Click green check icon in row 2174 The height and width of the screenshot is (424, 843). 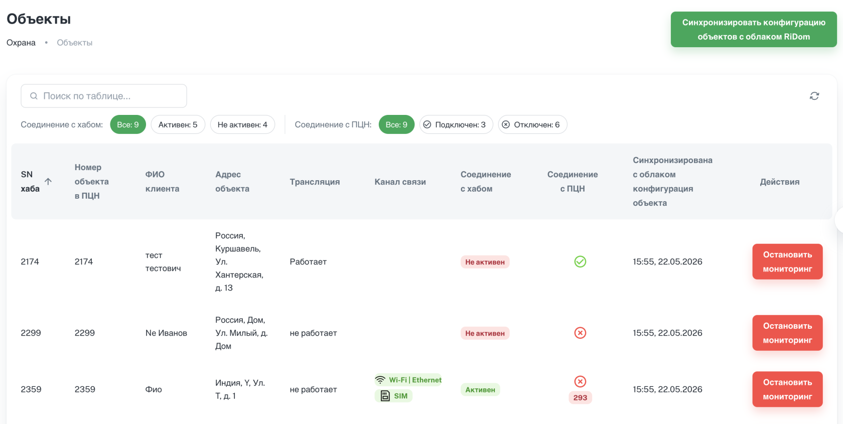click(580, 261)
